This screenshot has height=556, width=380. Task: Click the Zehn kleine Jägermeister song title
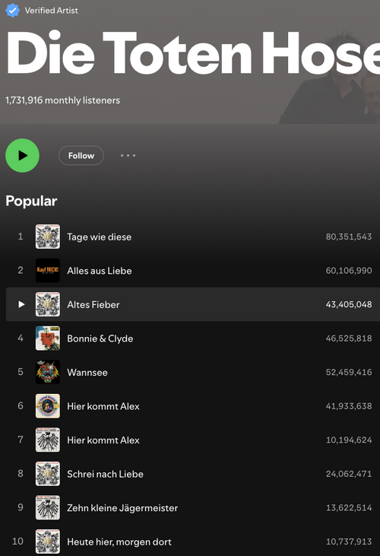point(122,508)
